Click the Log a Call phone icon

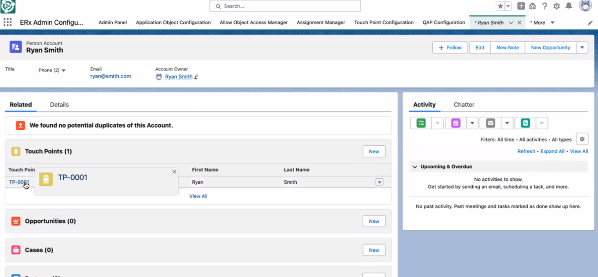525,123
